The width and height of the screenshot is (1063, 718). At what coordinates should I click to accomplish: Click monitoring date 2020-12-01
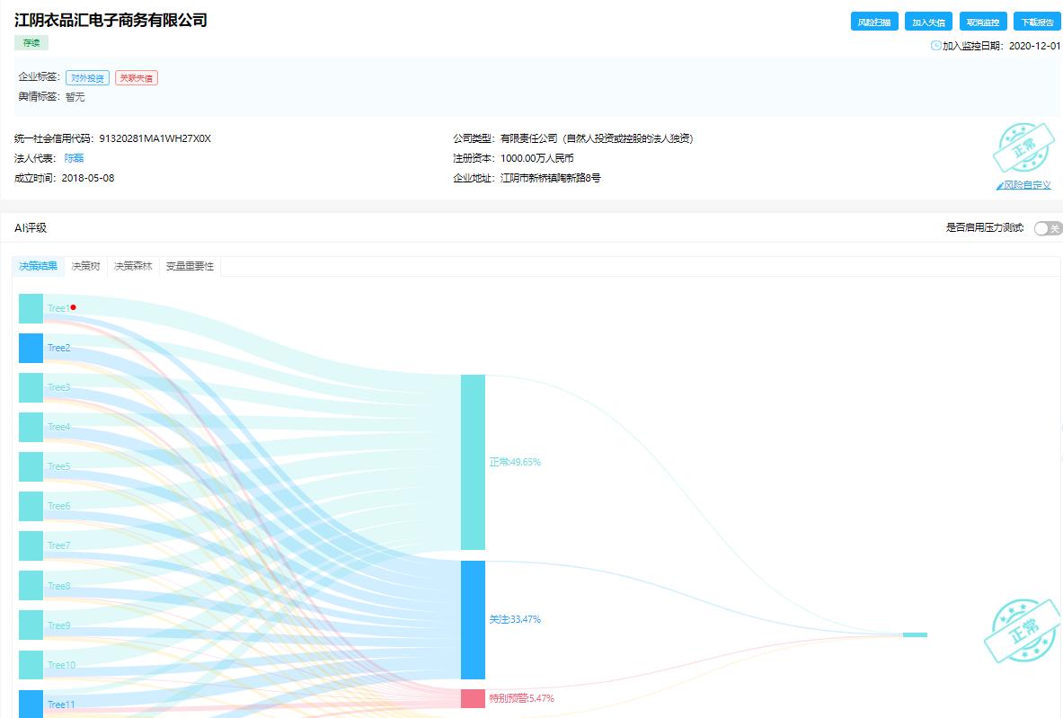(x=1034, y=46)
